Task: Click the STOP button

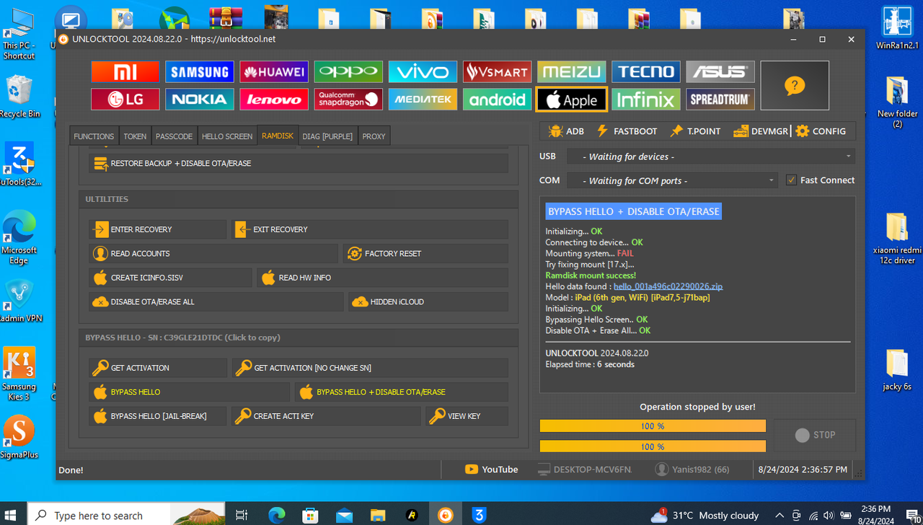Action: coord(815,436)
